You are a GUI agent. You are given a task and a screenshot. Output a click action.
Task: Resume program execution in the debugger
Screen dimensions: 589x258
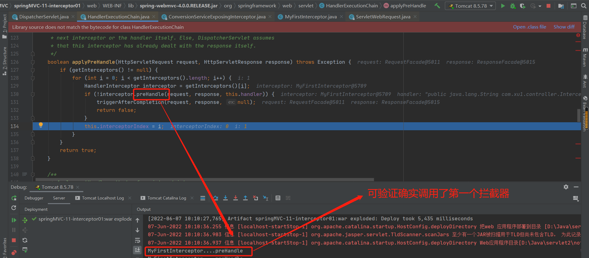click(14, 220)
